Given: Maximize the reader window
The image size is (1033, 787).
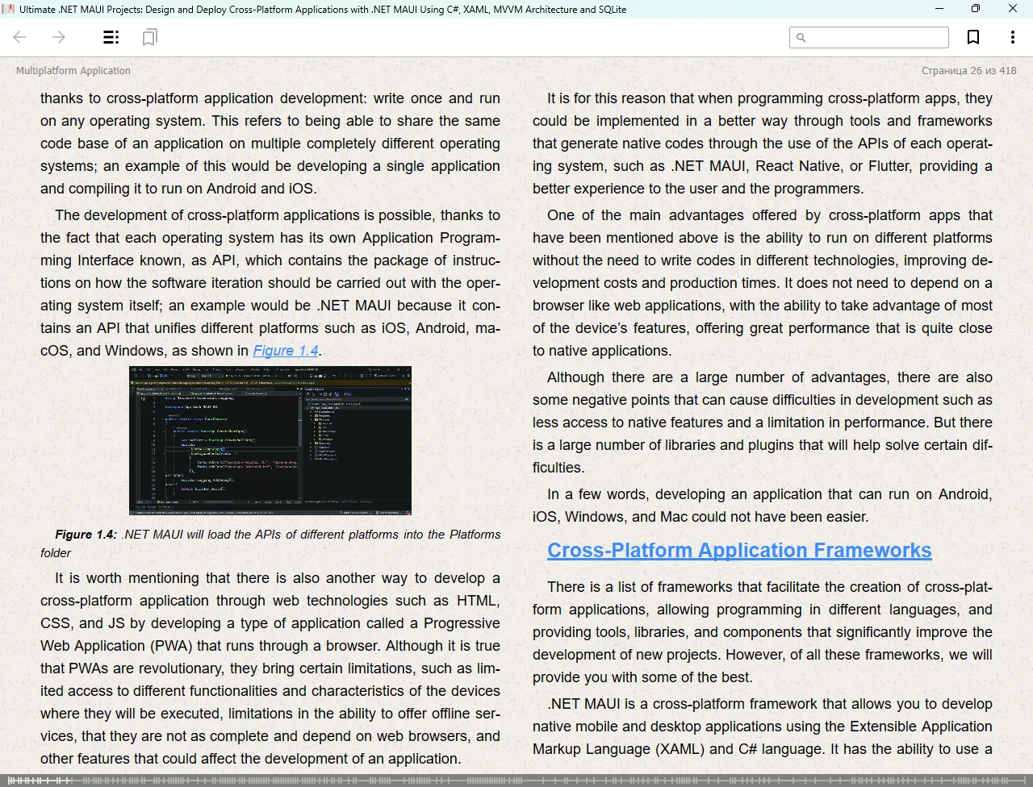Looking at the screenshot, I should [976, 9].
